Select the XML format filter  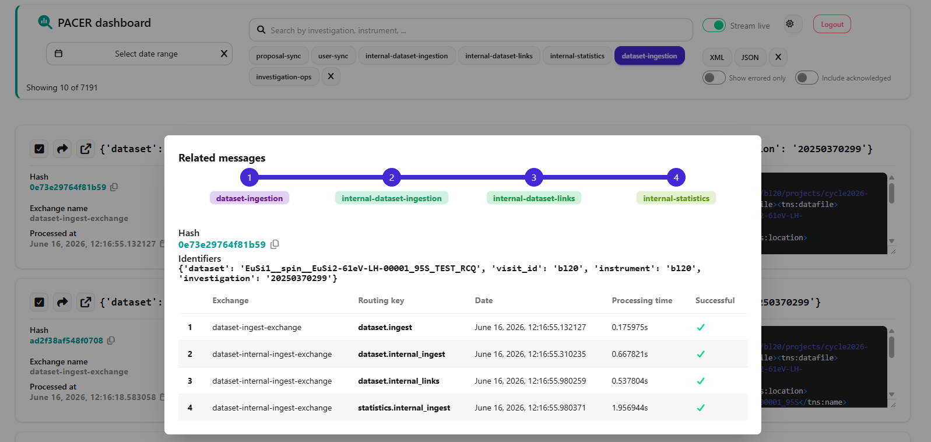point(717,57)
